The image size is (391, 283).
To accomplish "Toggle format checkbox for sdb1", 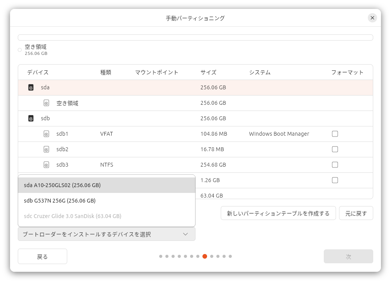I will 335,134.
